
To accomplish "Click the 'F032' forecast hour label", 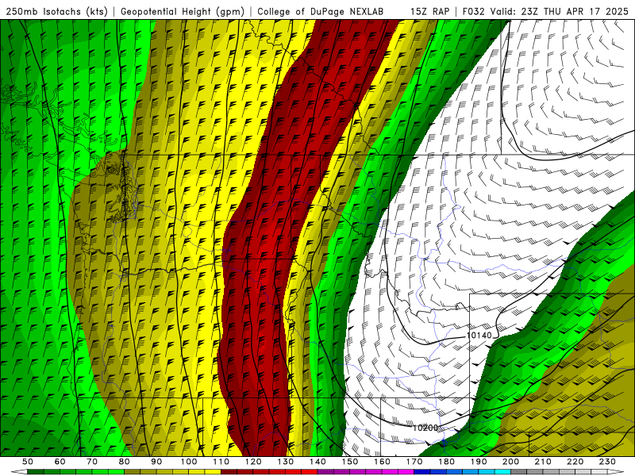I will coord(473,11).
